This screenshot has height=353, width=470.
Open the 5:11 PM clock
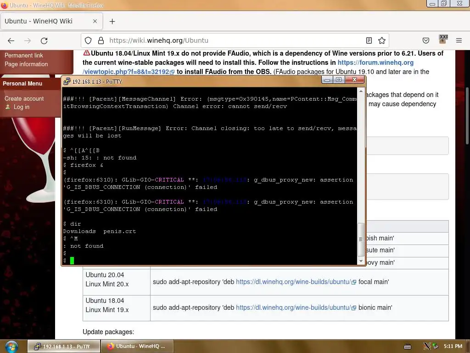453,346
